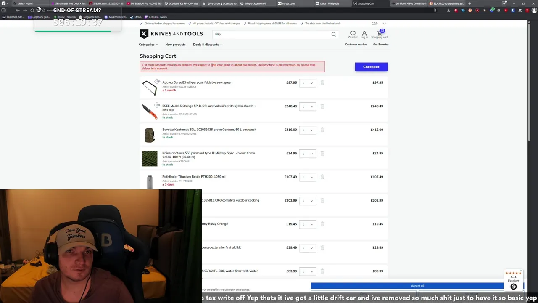Expand the Deals & discounts menu
Viewport: 538px width, 303px height.
[x=208, y=45]
